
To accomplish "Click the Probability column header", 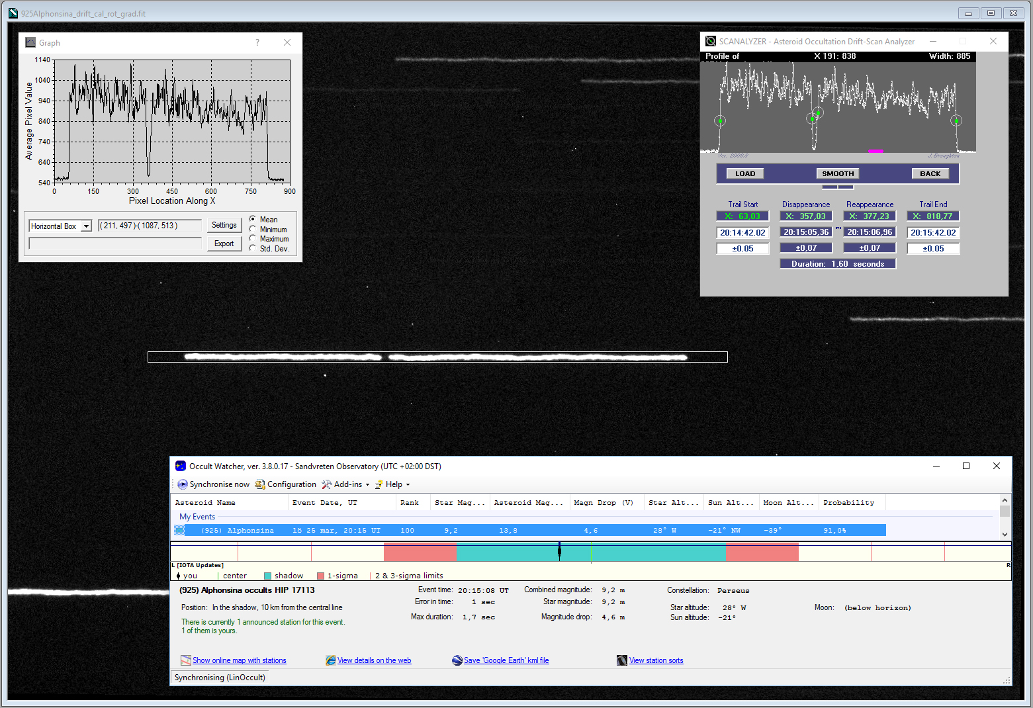I will [x=848, y=503].
